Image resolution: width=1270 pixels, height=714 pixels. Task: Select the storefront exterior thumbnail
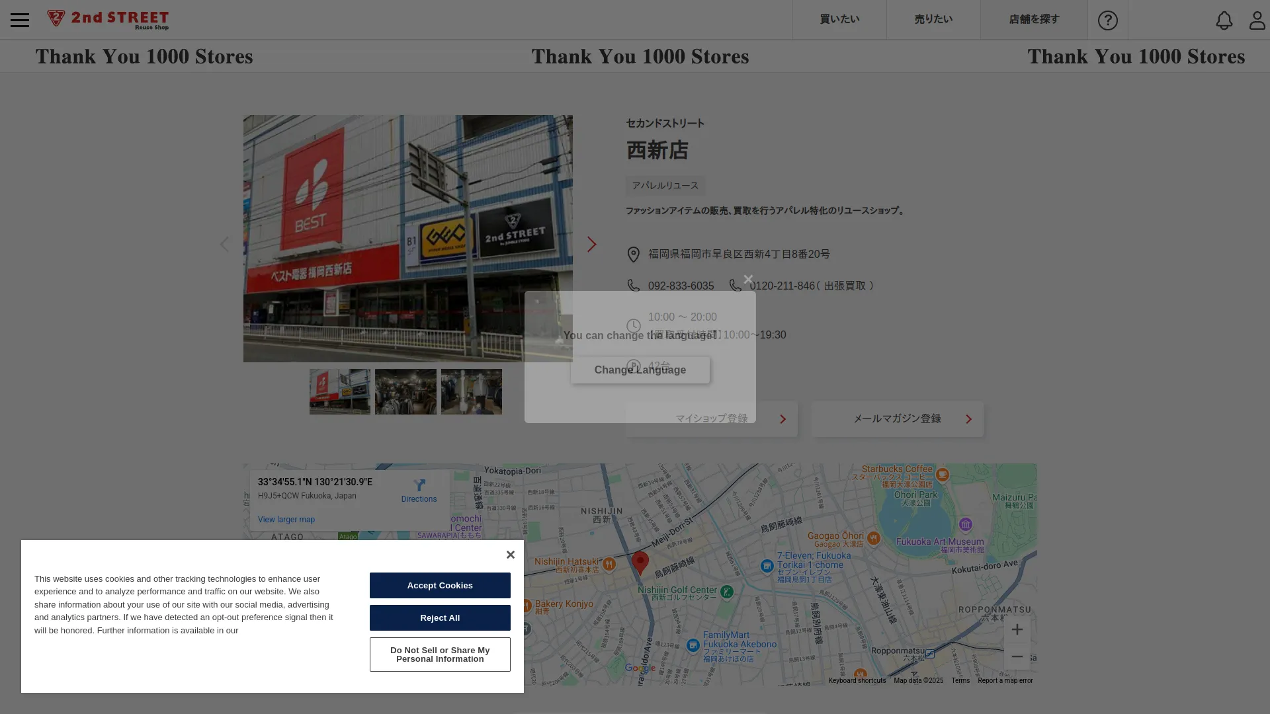[x=340, y=391]
